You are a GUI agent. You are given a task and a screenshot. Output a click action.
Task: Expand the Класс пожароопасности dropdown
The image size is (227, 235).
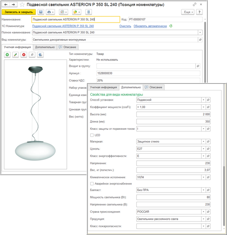(204, 226)
